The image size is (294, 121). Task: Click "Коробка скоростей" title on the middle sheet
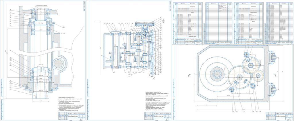[159, 116]
